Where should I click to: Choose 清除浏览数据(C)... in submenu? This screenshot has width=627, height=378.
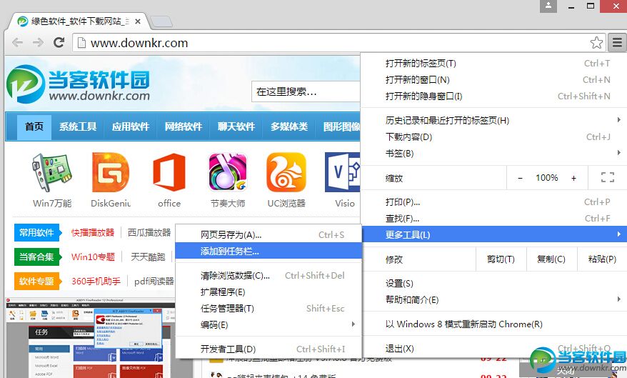point(269,276)
